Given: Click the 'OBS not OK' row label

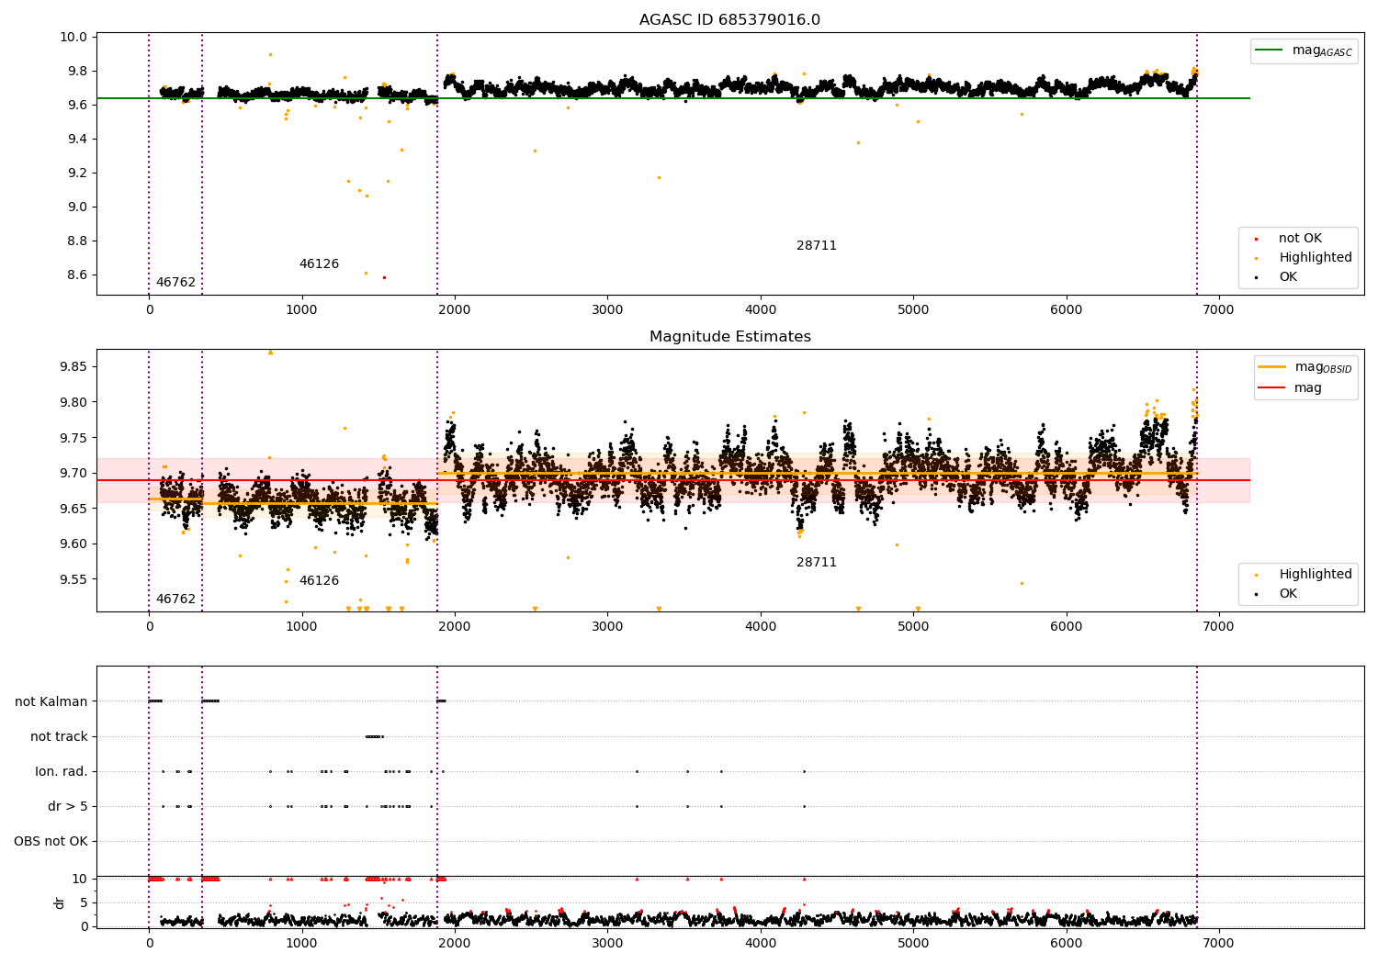Looking at the screenshot, I should [x=51, y=841].
